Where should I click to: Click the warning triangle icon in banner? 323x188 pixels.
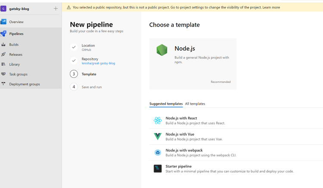coord(68,7)
